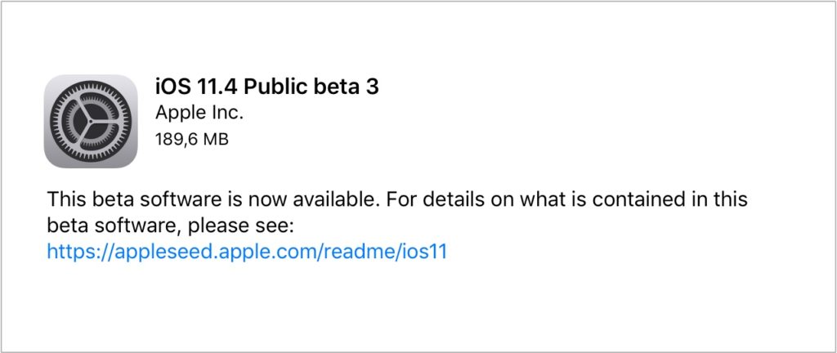Click the center hub of the gear icon
837x353 pixels.
coord(90,121)
